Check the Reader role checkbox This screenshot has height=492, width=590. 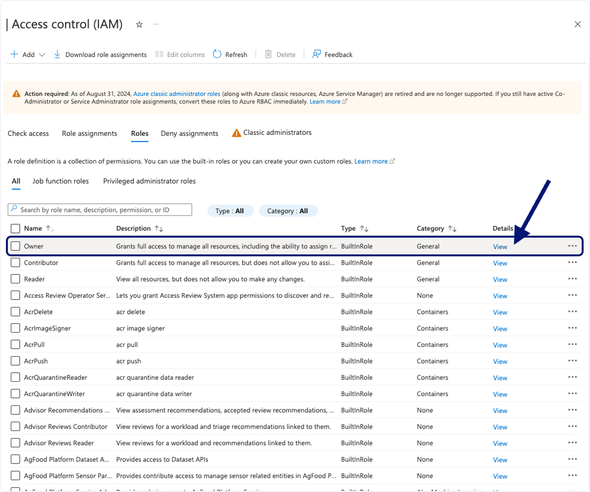pos(15,279)
